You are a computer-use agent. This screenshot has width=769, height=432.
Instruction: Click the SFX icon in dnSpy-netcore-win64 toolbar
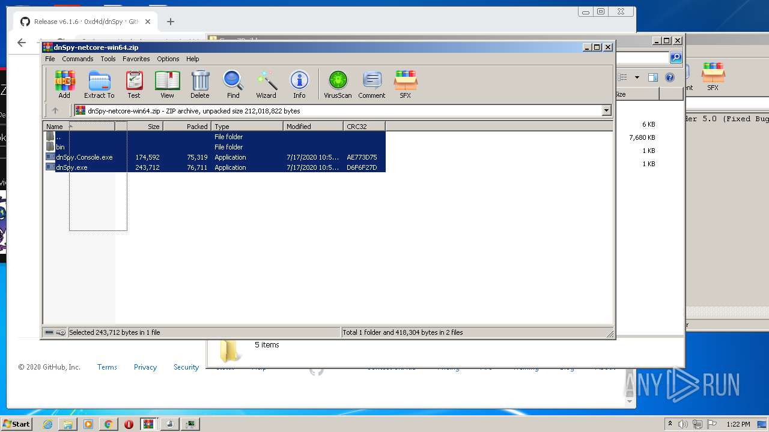coord(406,84)
